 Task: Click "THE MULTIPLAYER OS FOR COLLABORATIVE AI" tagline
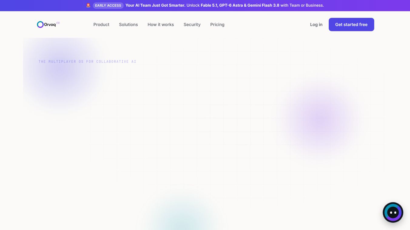point(87,61)
